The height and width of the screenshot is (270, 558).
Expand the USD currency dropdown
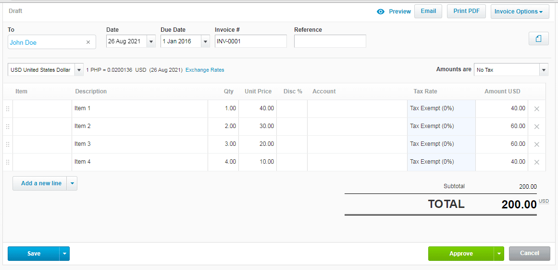pyautogui.click(x=79, y=70)
